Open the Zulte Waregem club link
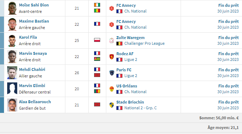Image resolution: width=242 pixels, height=134 pixels. [x=130, y=38]
